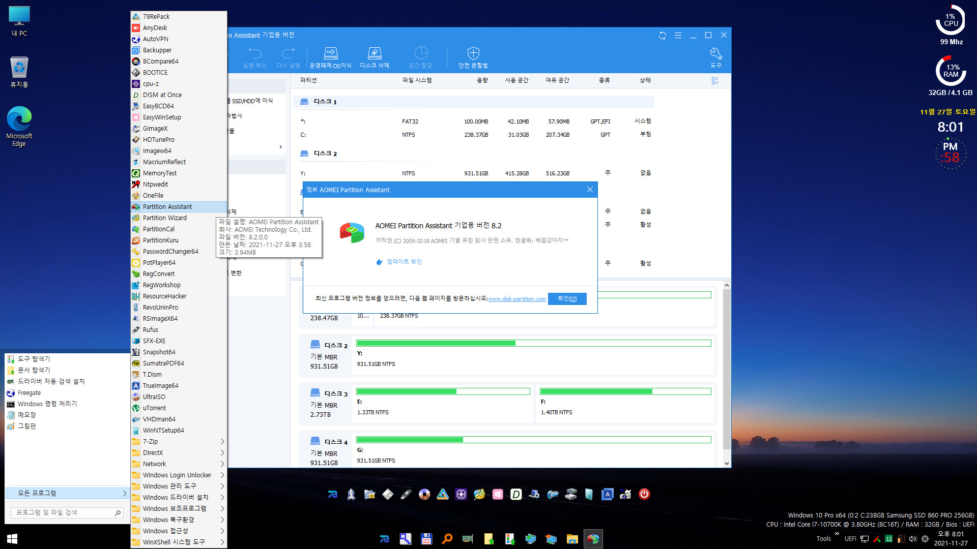Screen dimensions: 977x549
Task: Click the Tools label in taskbar
Action: 823,539
